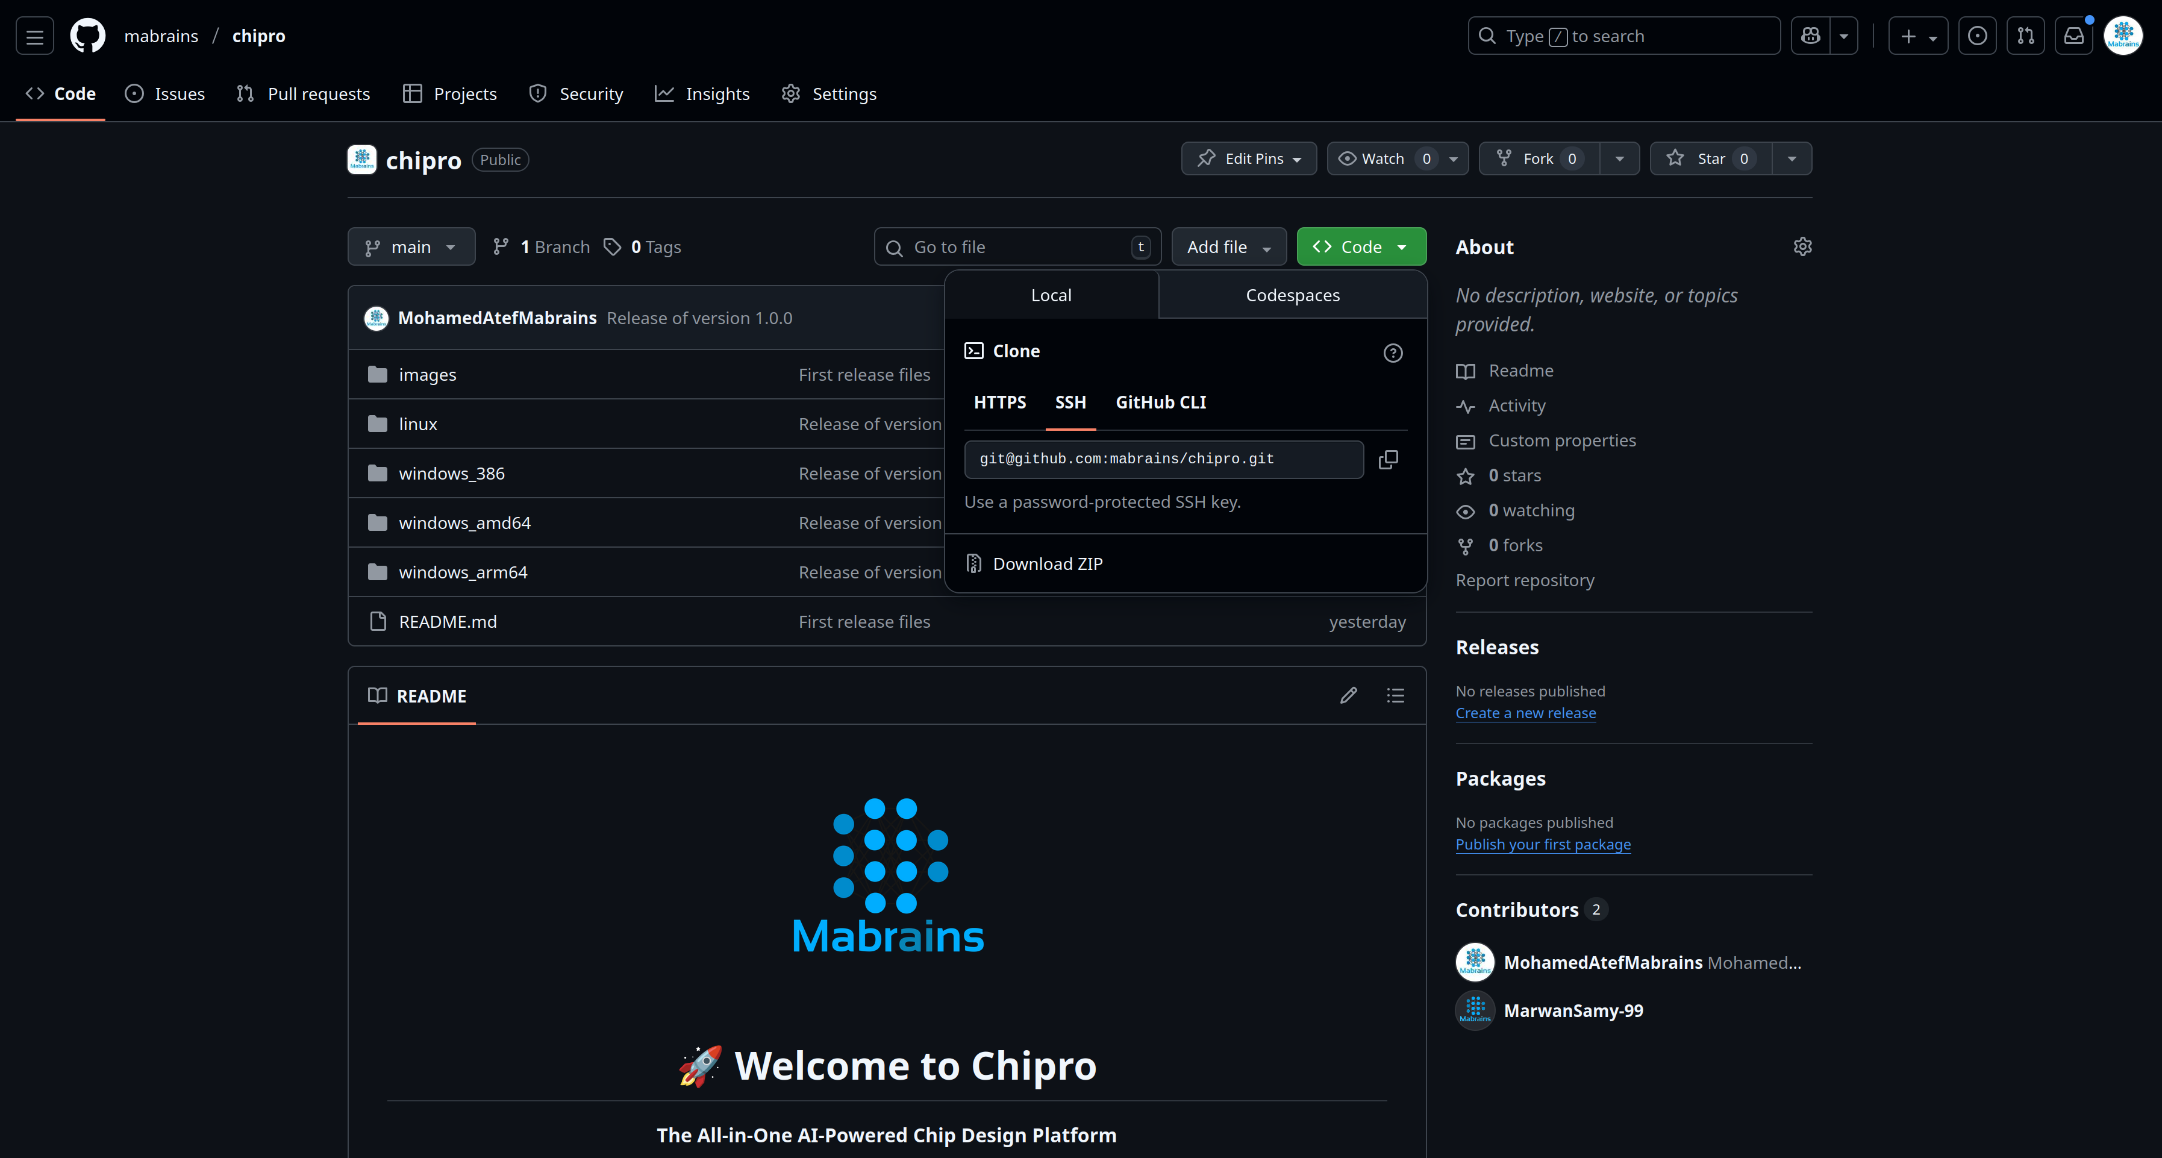The width and height of the screenshot is (2162, 1158).
Task: Switch to the Codespaces tab
Action: 1293,295
